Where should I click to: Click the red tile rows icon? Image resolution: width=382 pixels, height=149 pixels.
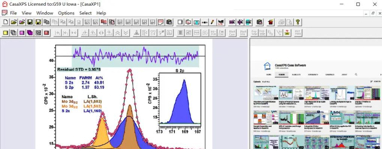point(46,33)
